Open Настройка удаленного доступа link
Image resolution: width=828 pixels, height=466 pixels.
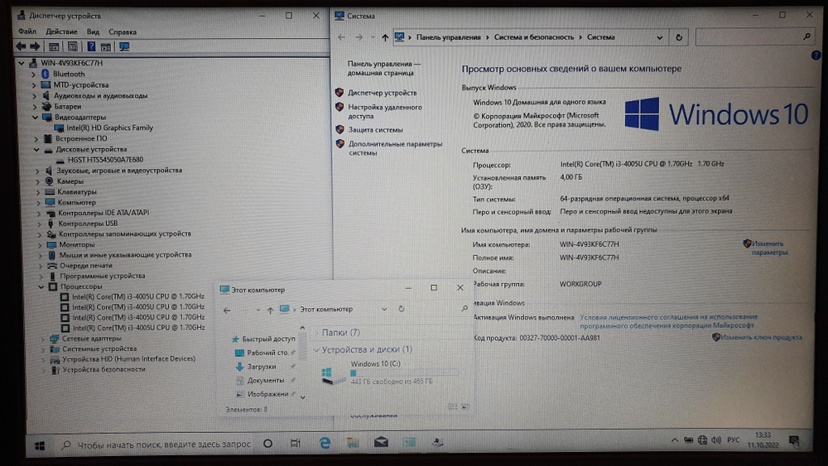tap(385, 112)
